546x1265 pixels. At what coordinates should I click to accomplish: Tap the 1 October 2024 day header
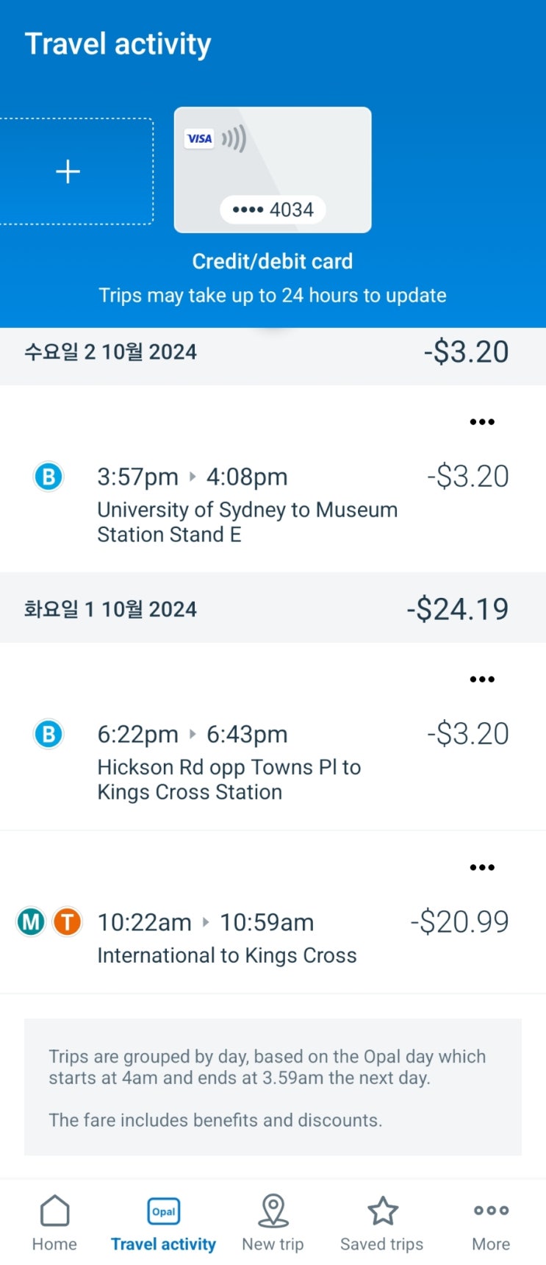point(110,609)
